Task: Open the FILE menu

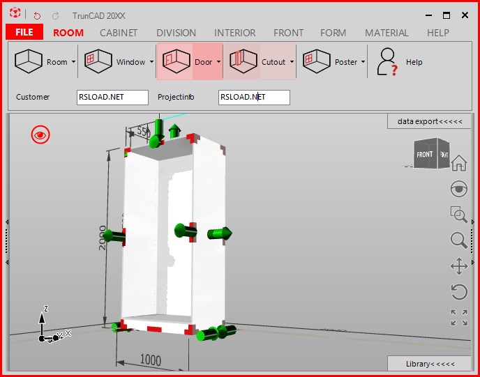Action: pyautogui.click(x=24, y=33)
